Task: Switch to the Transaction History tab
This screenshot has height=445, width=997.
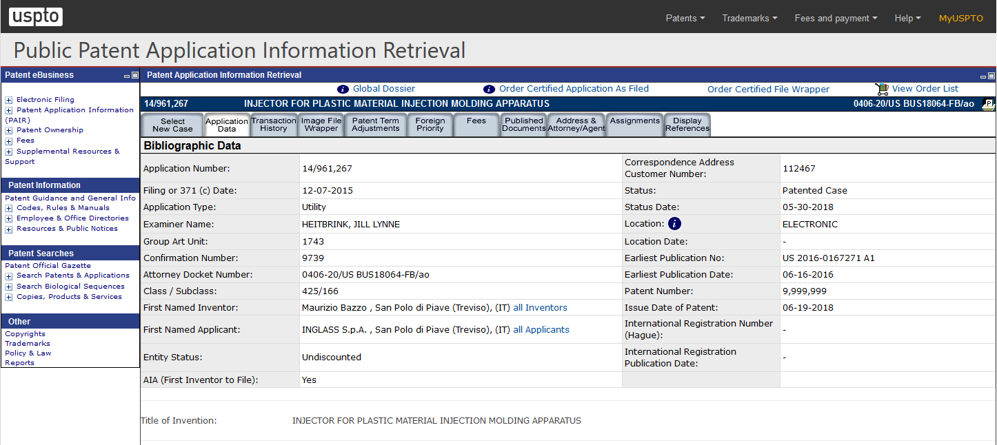Action: (x=274, y=125)
